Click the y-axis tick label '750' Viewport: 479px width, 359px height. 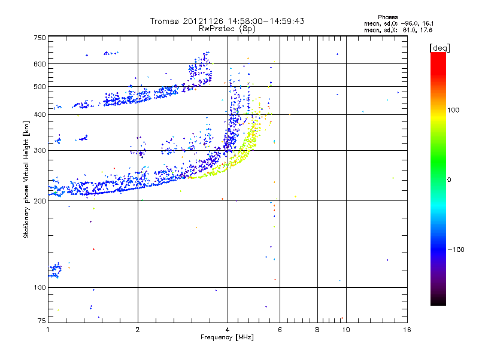(x=40, y=38)
